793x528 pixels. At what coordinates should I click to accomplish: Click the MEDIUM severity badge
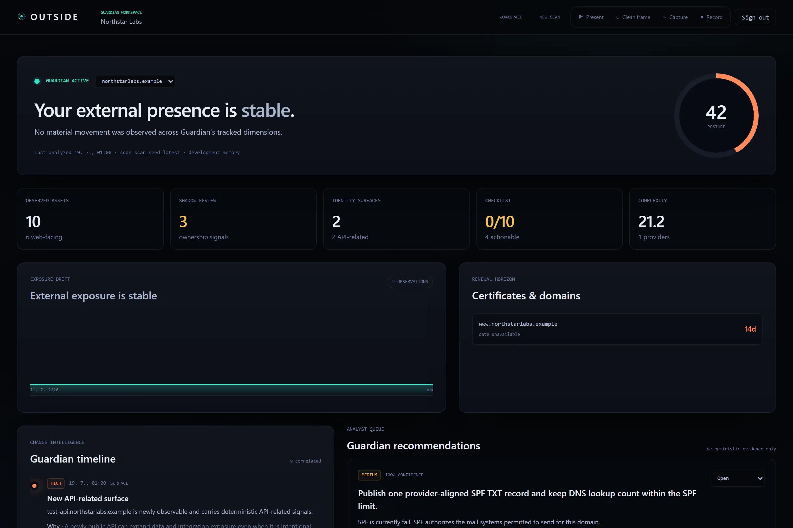click(369, 475)
